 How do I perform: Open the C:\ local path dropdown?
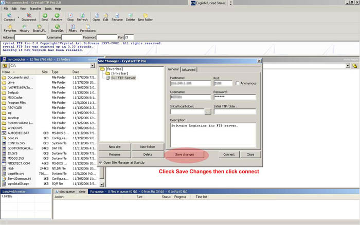(92, 66)
